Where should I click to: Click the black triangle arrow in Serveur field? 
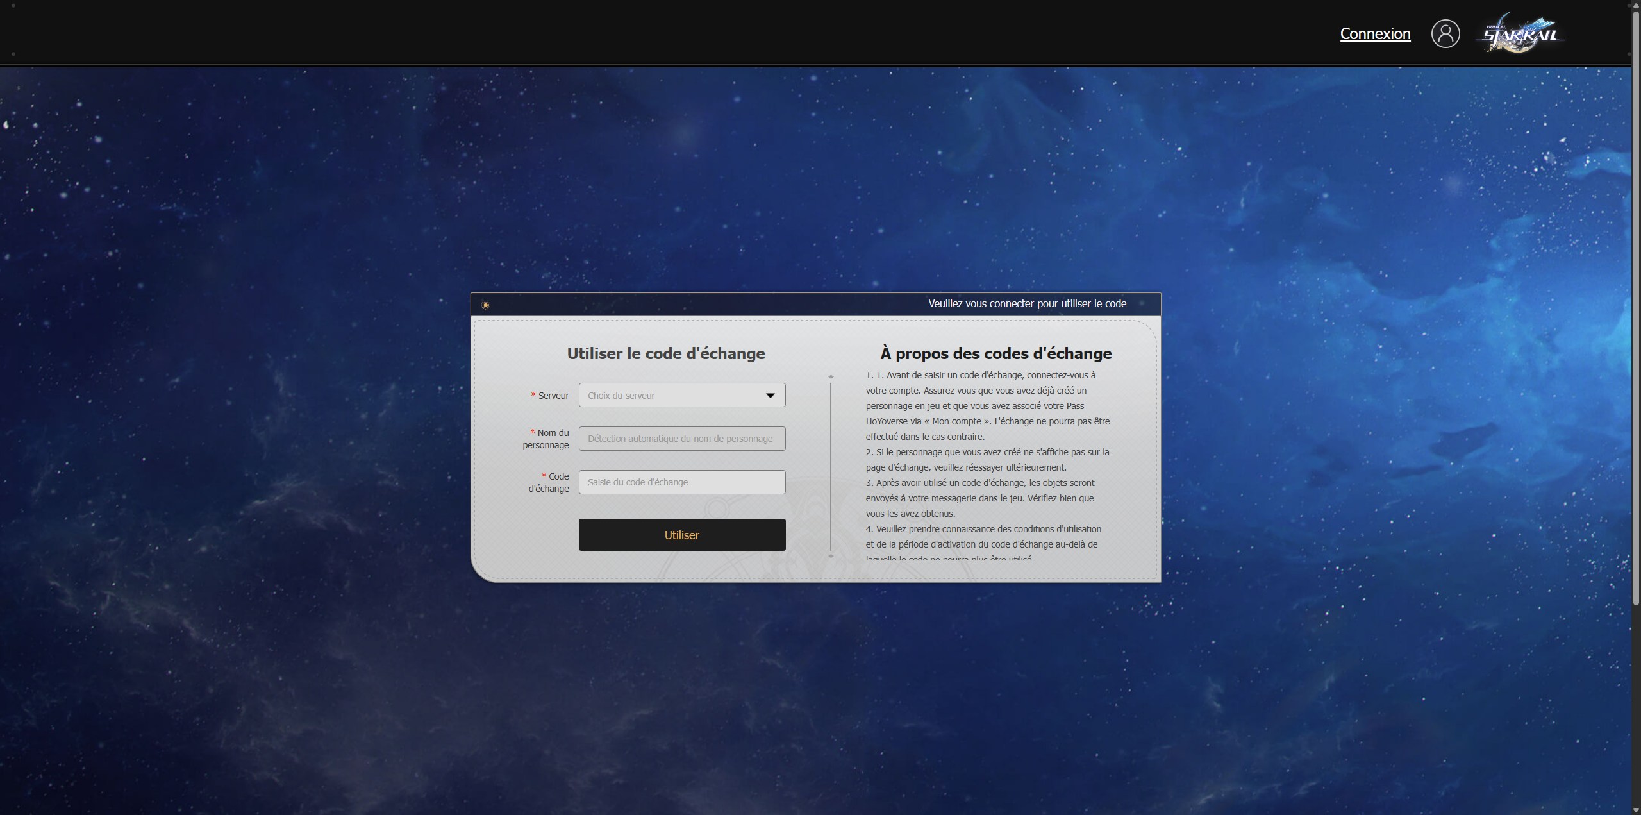click(770, 396)
